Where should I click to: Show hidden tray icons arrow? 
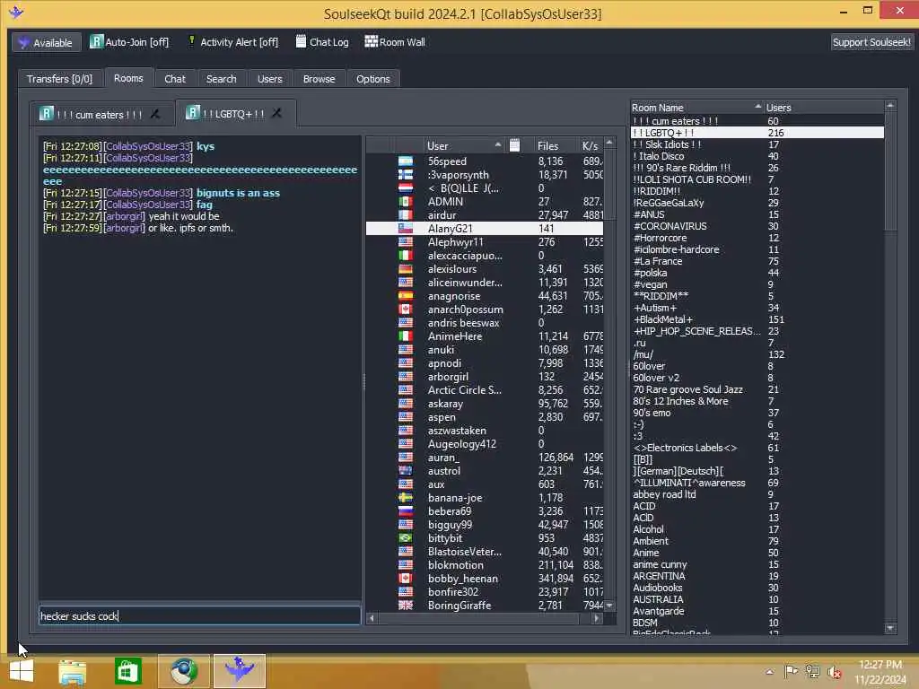770,672
